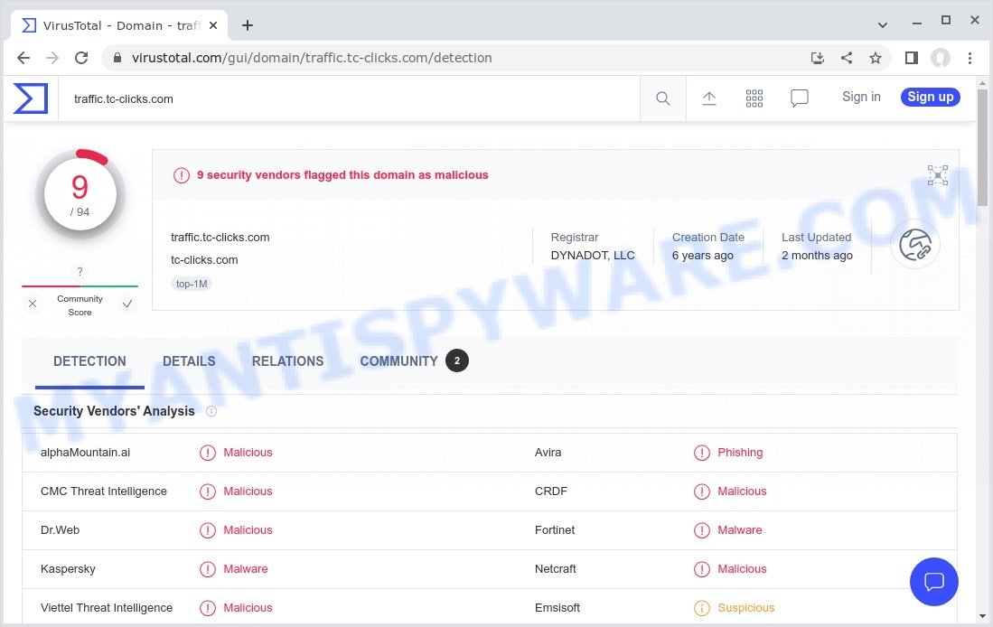
Task: Open the apps grid icon
Action: click(x=754, y=98)
